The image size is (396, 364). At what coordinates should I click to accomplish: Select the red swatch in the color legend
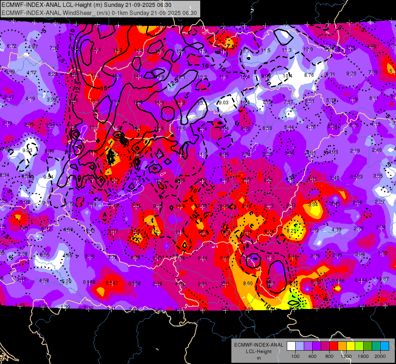pyautogui.click(x=334, y=346)
